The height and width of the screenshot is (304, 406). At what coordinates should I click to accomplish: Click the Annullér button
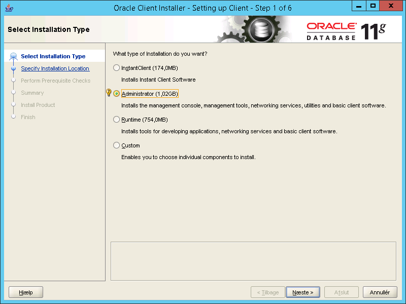click(380, 292)
